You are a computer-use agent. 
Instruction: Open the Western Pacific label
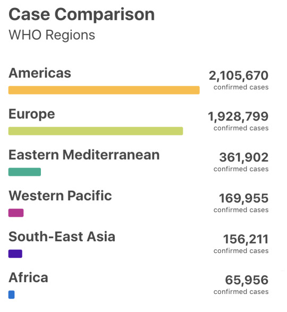(60, 196)
